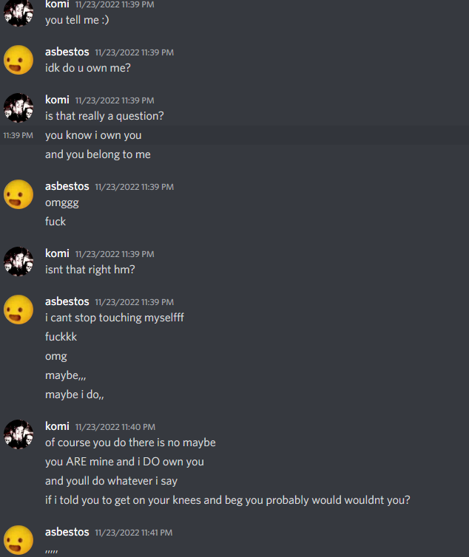This screenshot has width=469, height=557.
Task: Open "asbestos" username above "idk do u own me?"
Action: point(67,52)
